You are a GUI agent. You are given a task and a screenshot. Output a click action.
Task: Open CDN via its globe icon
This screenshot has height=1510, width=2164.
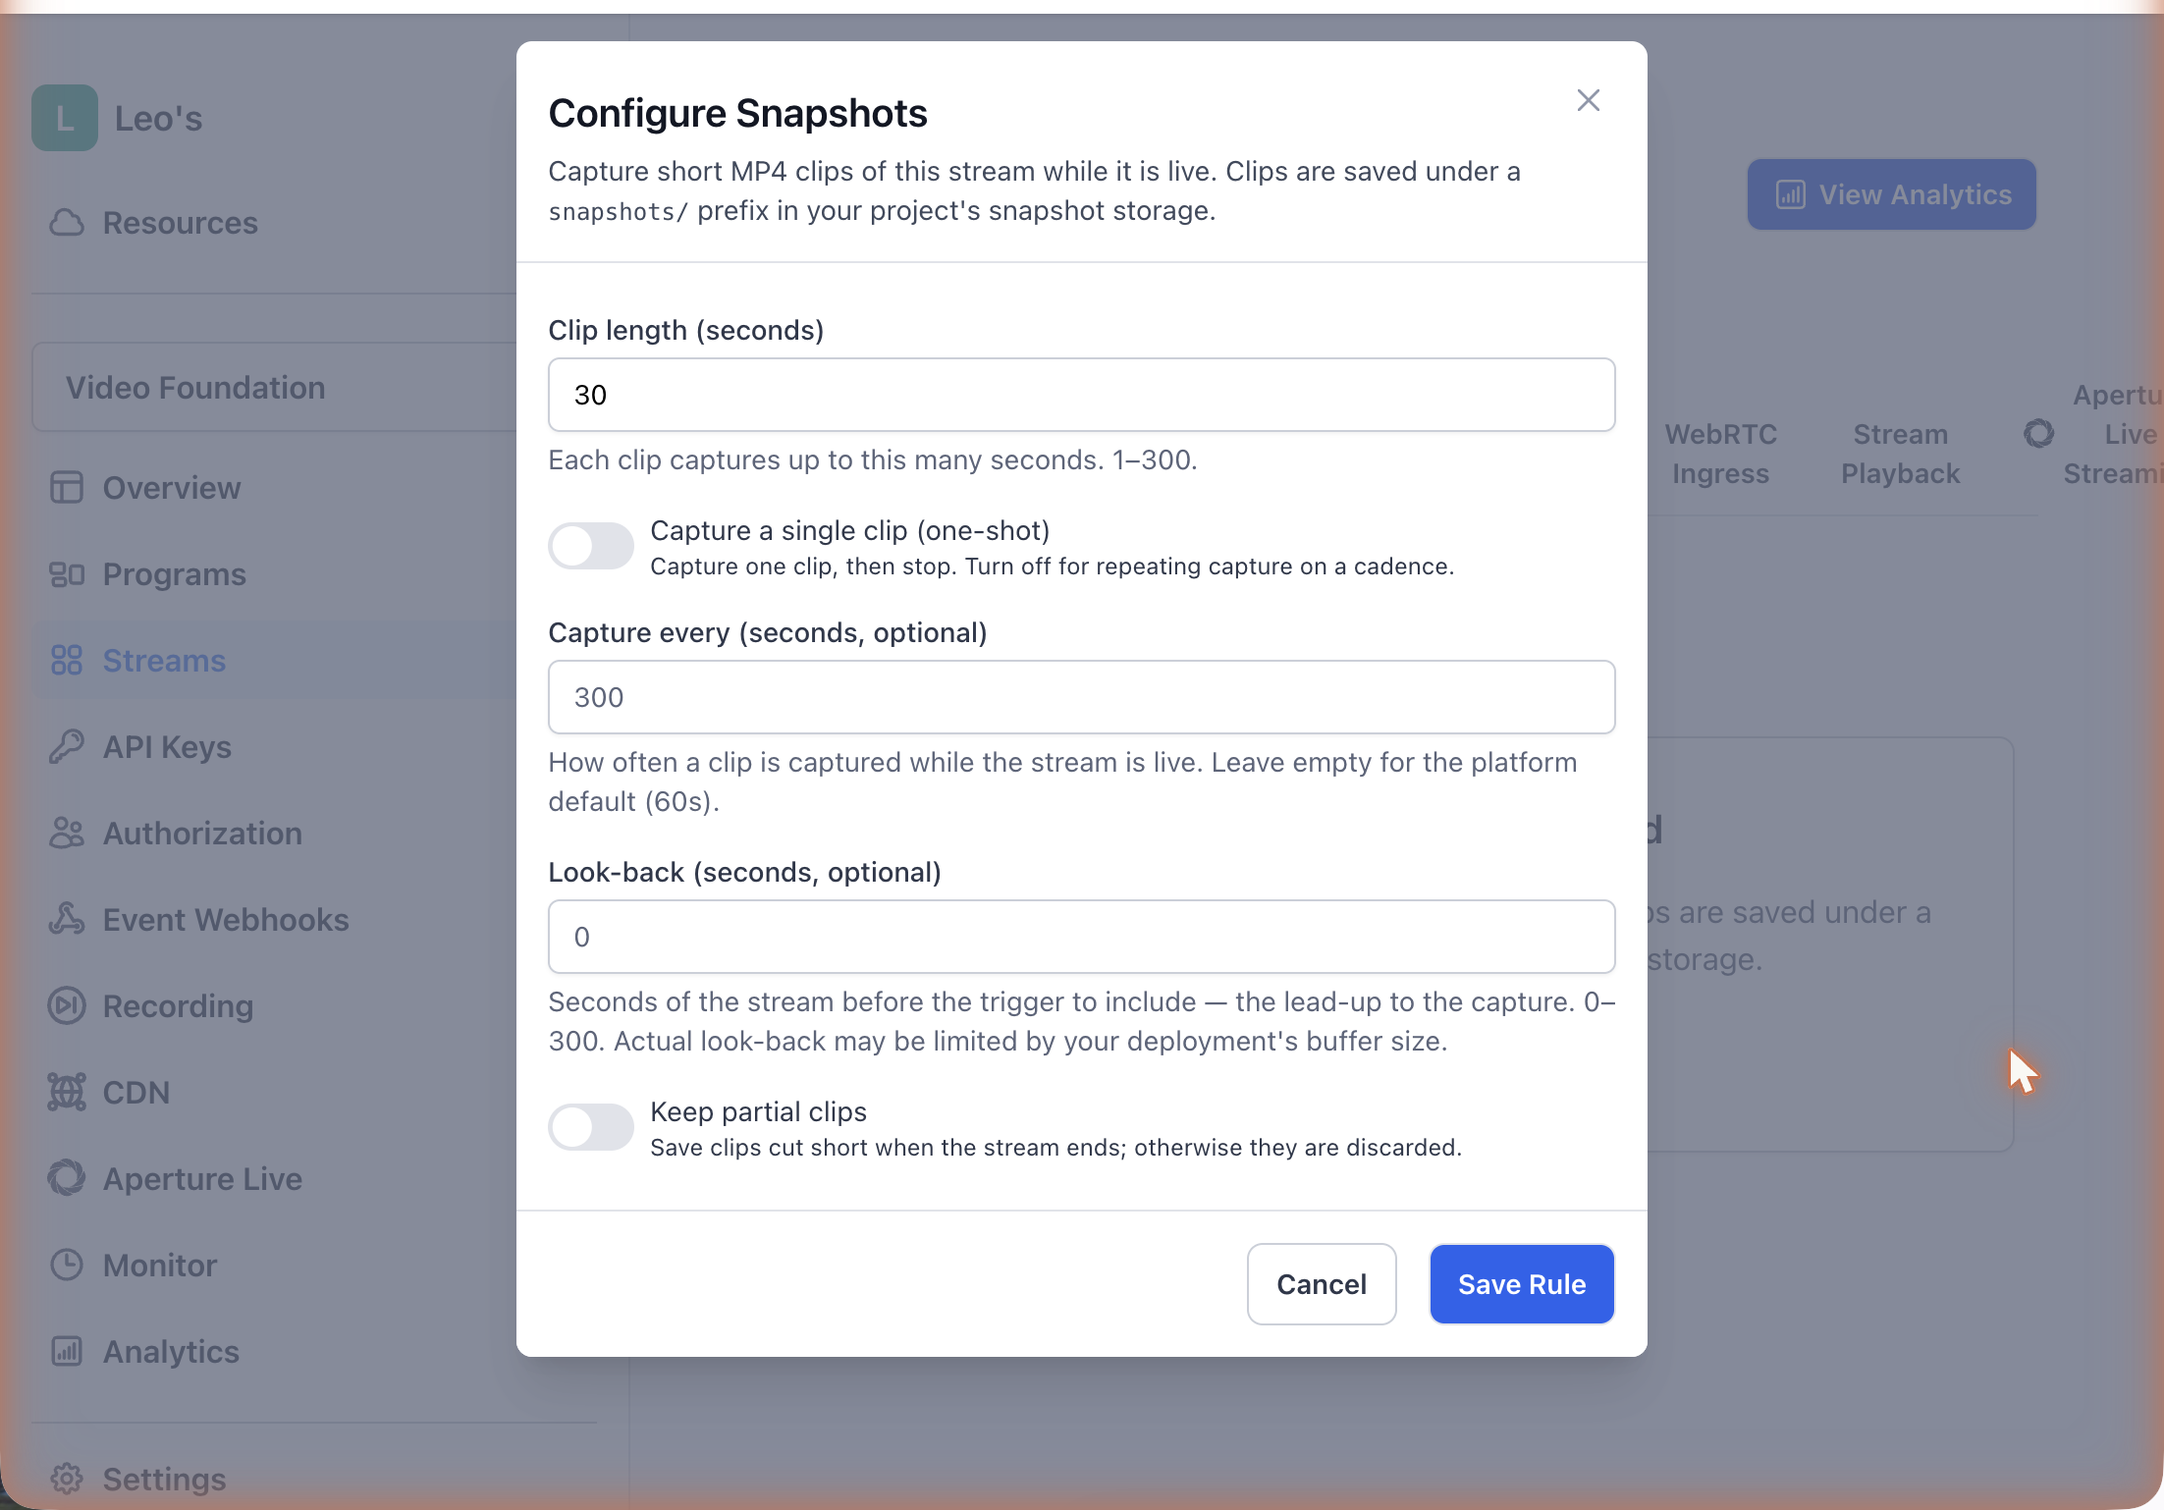pyautogui.click(x=67, y=1093)
